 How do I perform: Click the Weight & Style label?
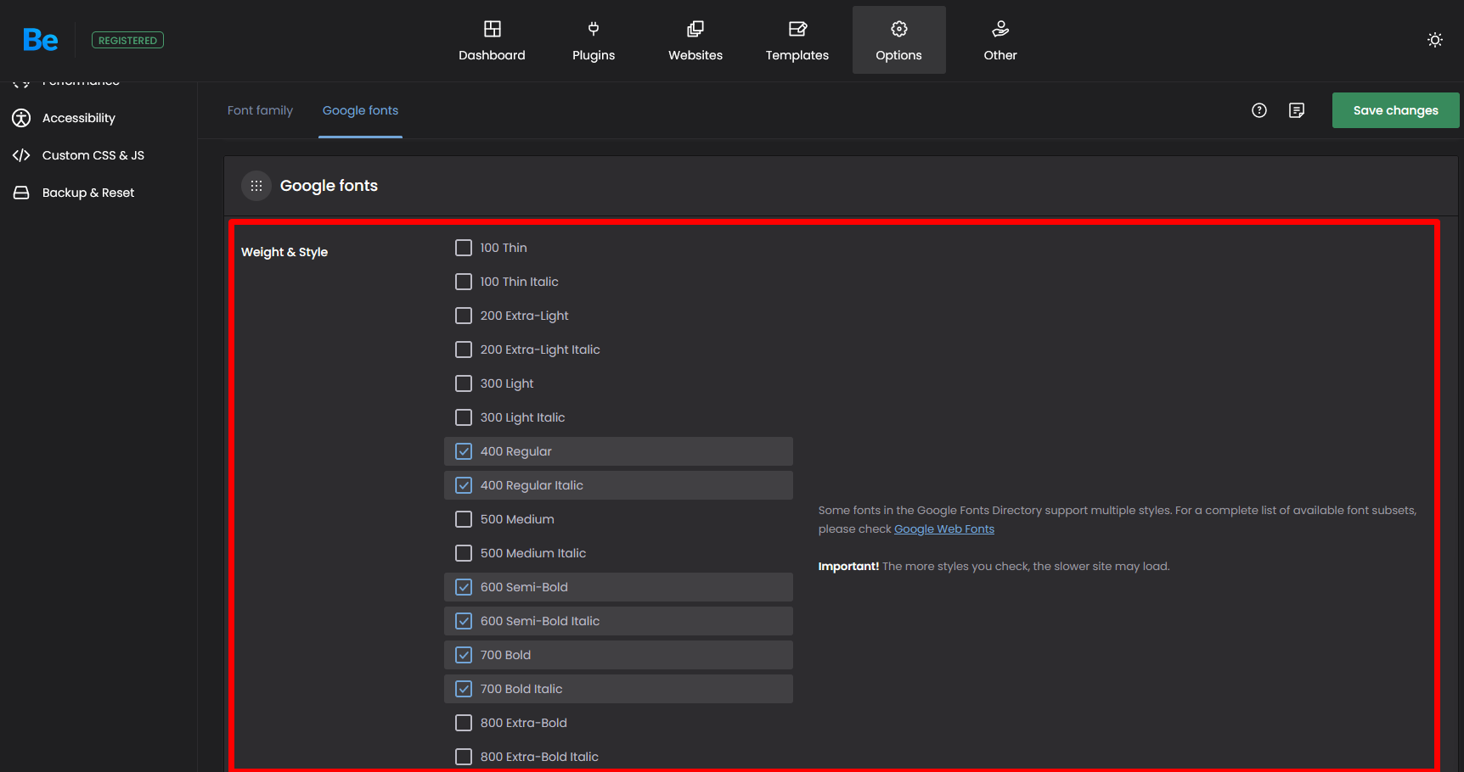pyautogui.click(x=284, y=252)
